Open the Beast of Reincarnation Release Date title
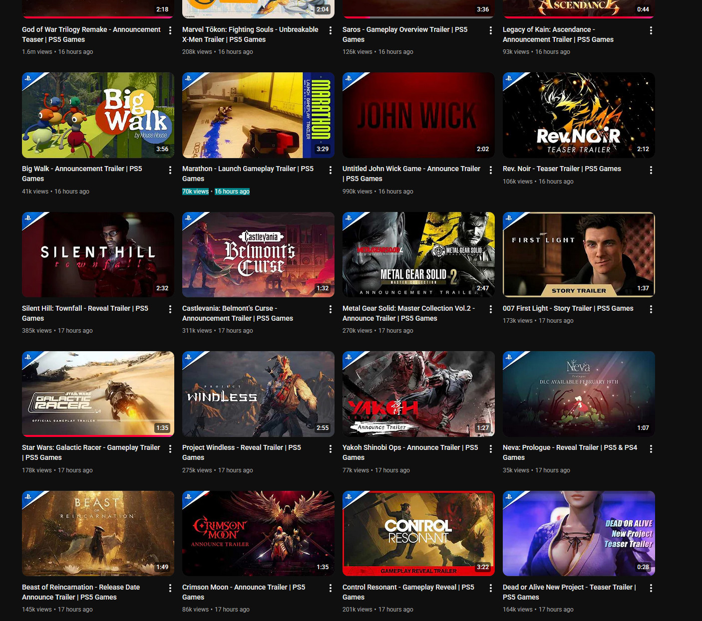The height and width of the screenshot is (621, 702). pyautogui.click(x=81, y=592)
